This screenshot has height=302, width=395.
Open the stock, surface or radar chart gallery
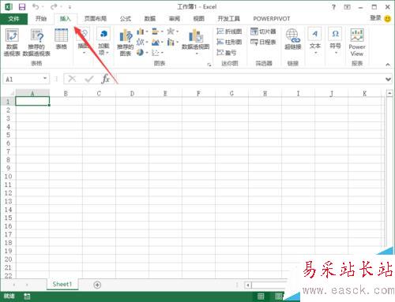(172, 32)
